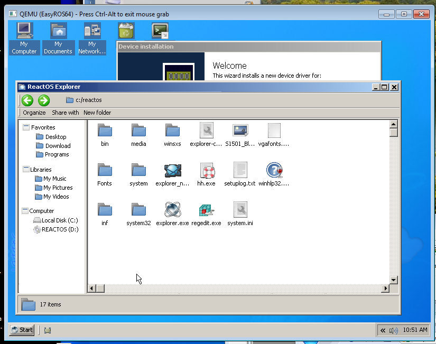Click the 17 items status text

coord(50,304)
